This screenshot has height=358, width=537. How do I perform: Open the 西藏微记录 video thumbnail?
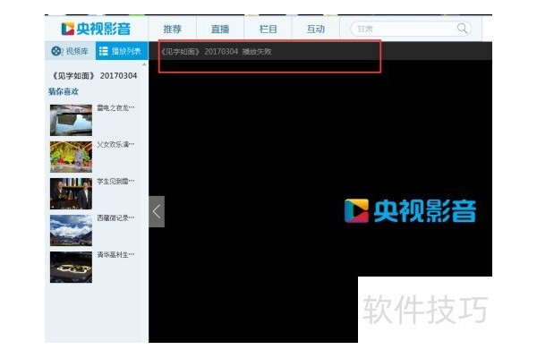pos(71,231)
